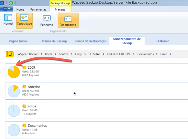This screenshot has height=139, width=188.
Task: Click 'Used: 11 MB' text
Action: (x=30, y=129)
